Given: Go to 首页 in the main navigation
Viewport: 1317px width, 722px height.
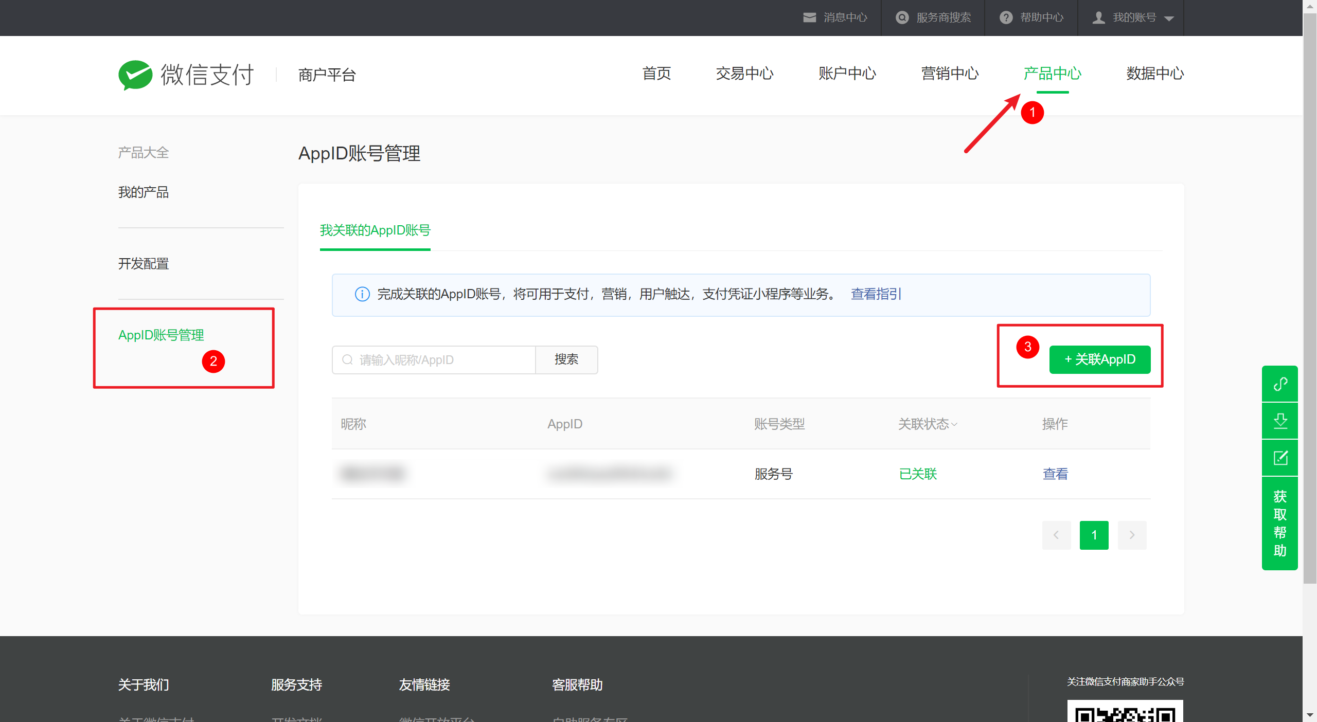Looking at the screenshot, I should pos(656,74).
